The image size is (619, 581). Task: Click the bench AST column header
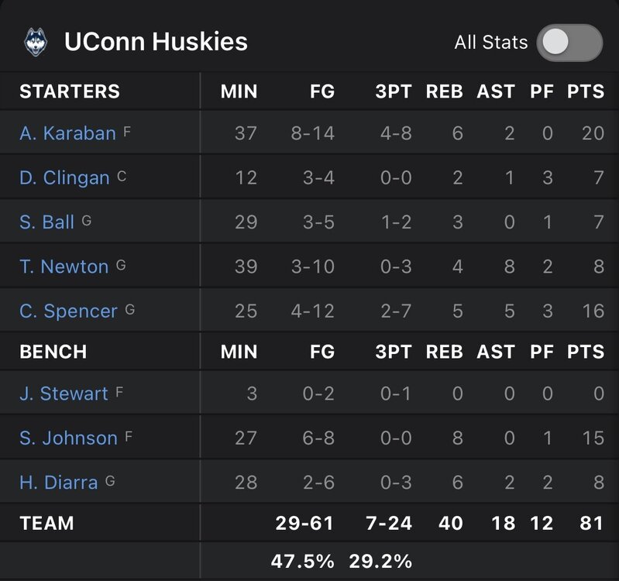[x=496, y=352]
